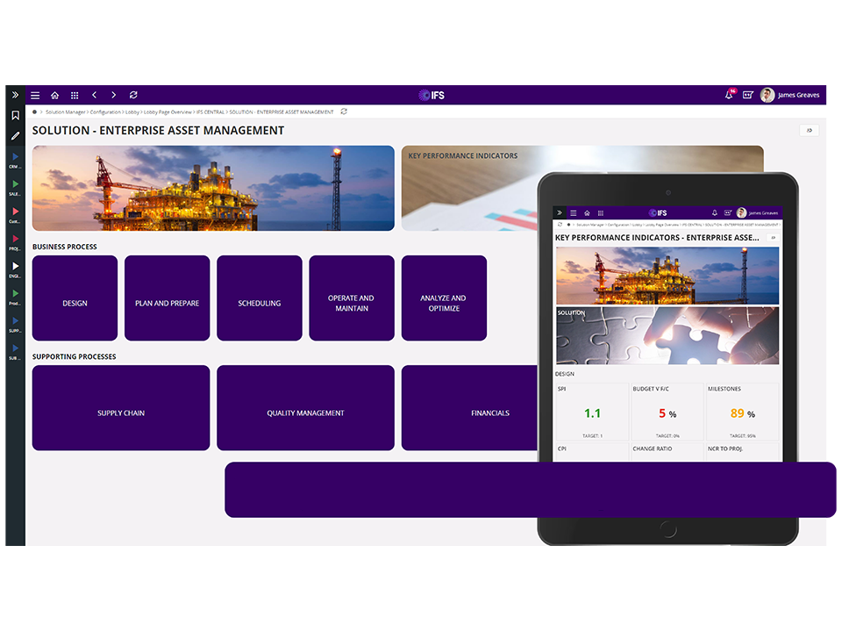
Task: Open notifications bell with badge
Action: 729,95
